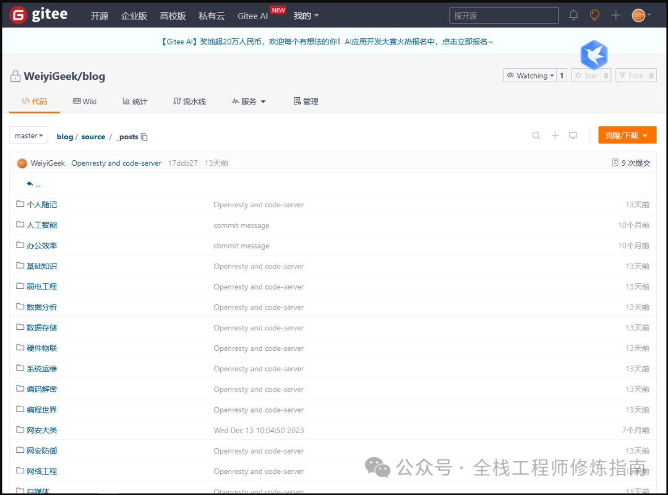Click the folder icon for 编码解密
This screenshot has width=668, height=495.
point(20,388)
